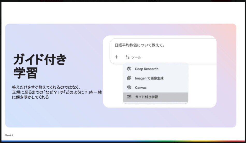Click the Canvas icon

[x=129, y=88]
